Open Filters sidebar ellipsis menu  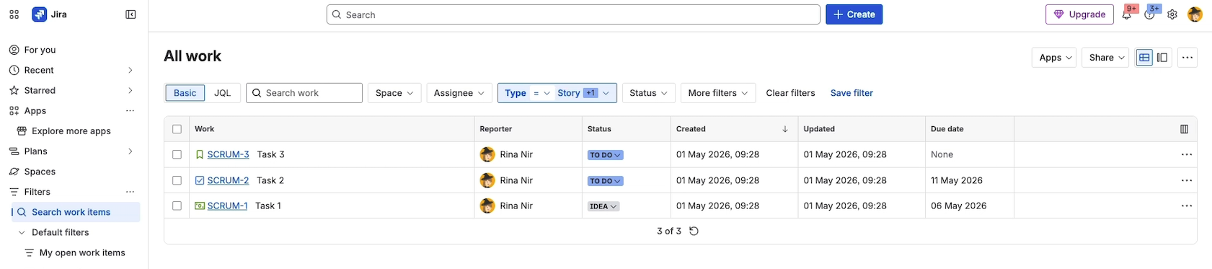pyautogui.click(x=131, y=192)
